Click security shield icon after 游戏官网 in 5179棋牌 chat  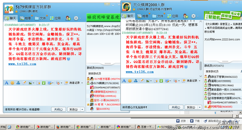point(68,59)
